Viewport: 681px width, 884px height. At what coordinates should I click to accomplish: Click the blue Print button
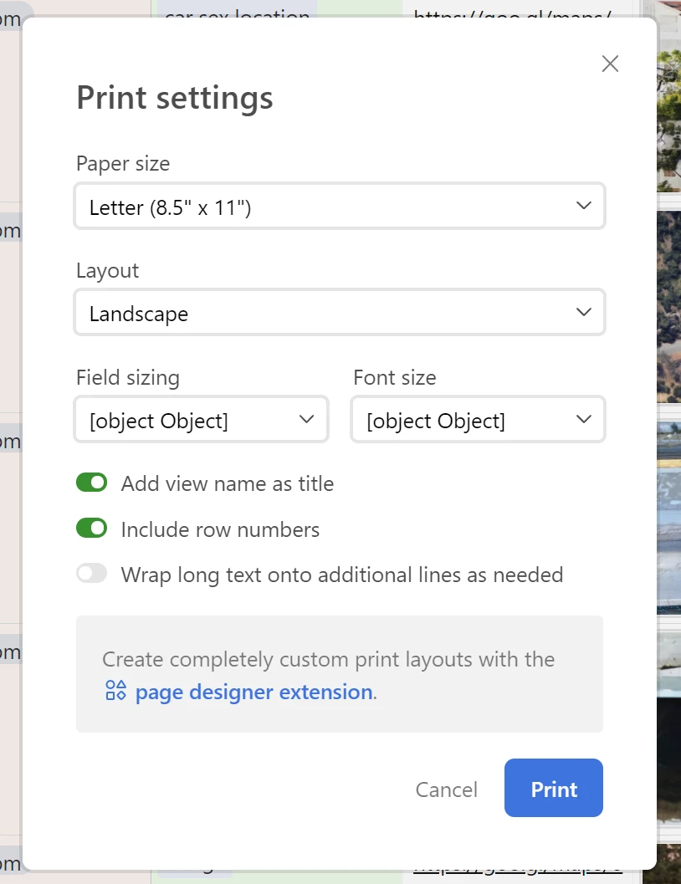[x=554, y=788]
